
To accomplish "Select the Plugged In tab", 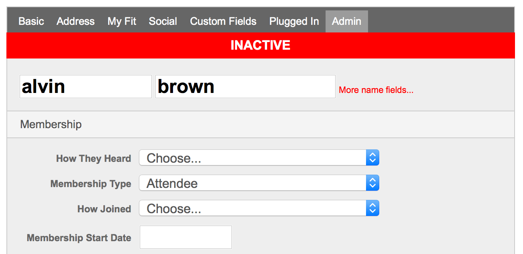I will [x=294, y=21].
